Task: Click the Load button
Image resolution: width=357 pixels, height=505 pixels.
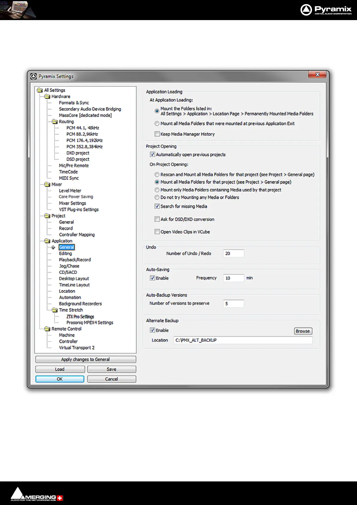Action: (x=60, y=369)
